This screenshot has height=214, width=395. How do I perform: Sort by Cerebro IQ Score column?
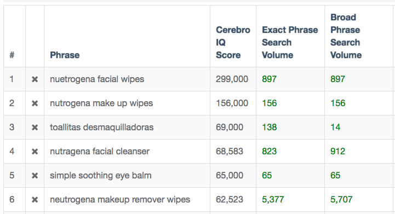click(x=233, y=42)
